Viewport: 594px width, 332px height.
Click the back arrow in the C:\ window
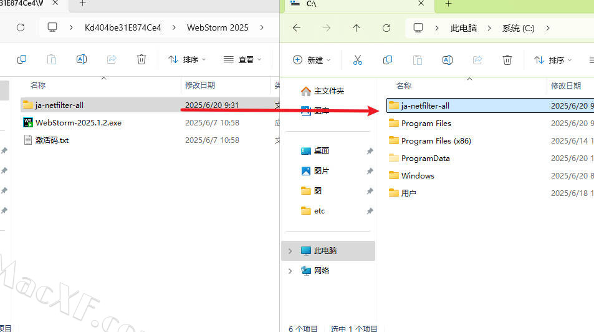pyautogui.click(x=297, y=27)
